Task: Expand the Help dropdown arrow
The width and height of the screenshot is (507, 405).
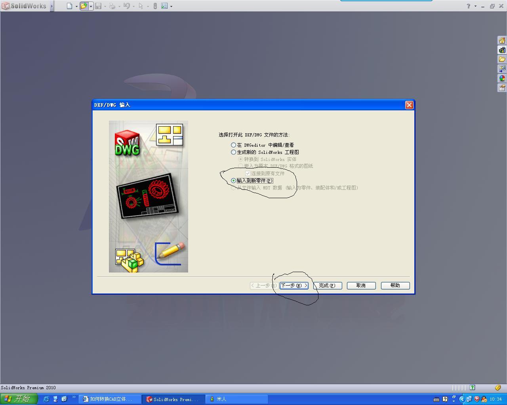Action: 475,6
